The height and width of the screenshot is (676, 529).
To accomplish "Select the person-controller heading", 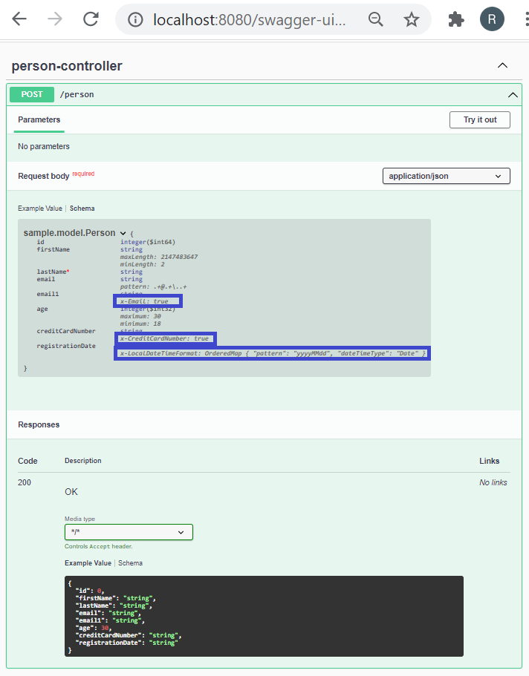I will coord(67,66).
